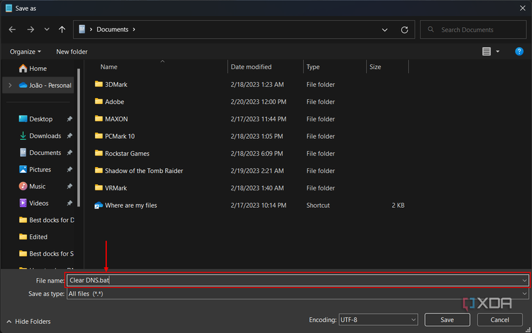
Task: Open Pictures in the sidebar
Action: click(x=35, y=169)
